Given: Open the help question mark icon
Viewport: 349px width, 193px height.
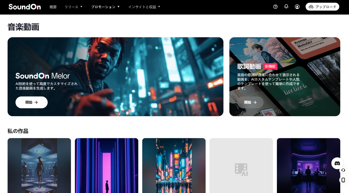Looking at the screenshot, I should (x=275, y=7).
